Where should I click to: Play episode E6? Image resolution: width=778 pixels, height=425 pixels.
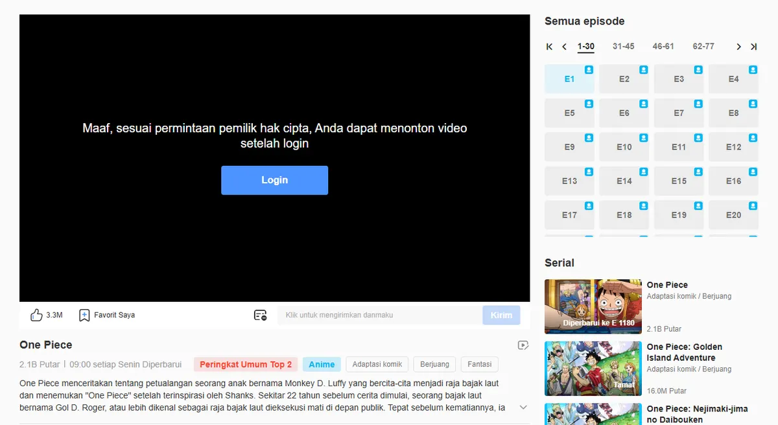point(624,113)
